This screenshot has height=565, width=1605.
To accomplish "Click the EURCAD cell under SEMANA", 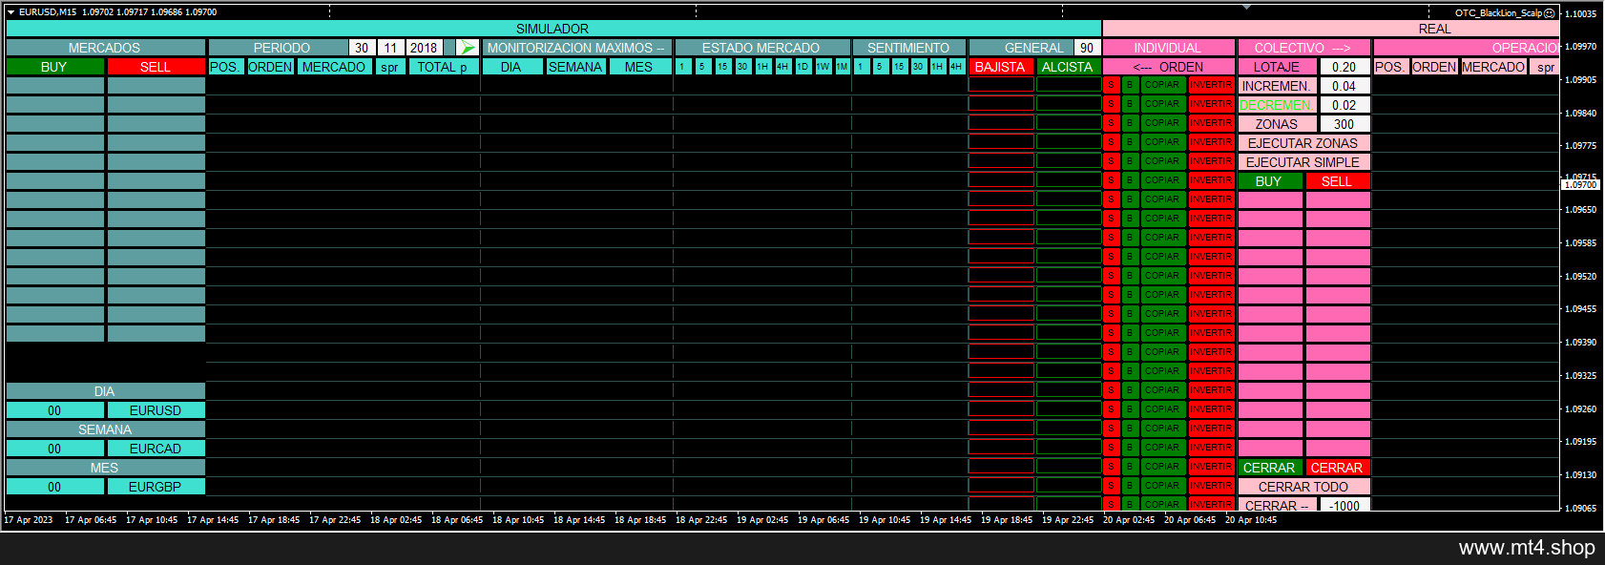I will pyautogui.click(x=156, y=449).
